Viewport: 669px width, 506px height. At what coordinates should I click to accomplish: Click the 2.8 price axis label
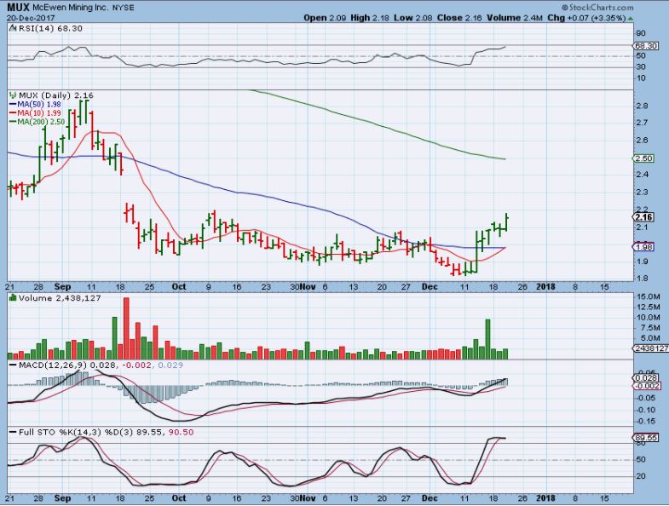[642, 106]
